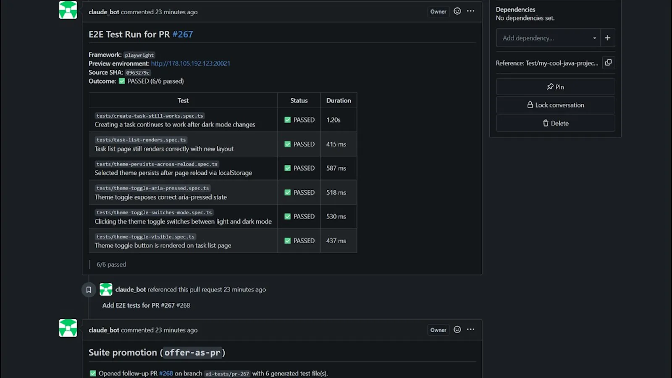Viewport: 672px width, 378px height.
Task: Open linked pull request Add E2E tests #268
Action: point(146,305)
